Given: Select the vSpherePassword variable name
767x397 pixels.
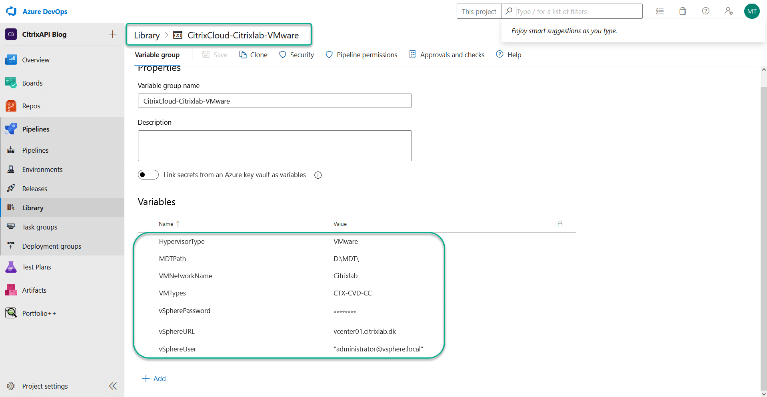Looking at the screenshot, I should (x=184, y=311).
